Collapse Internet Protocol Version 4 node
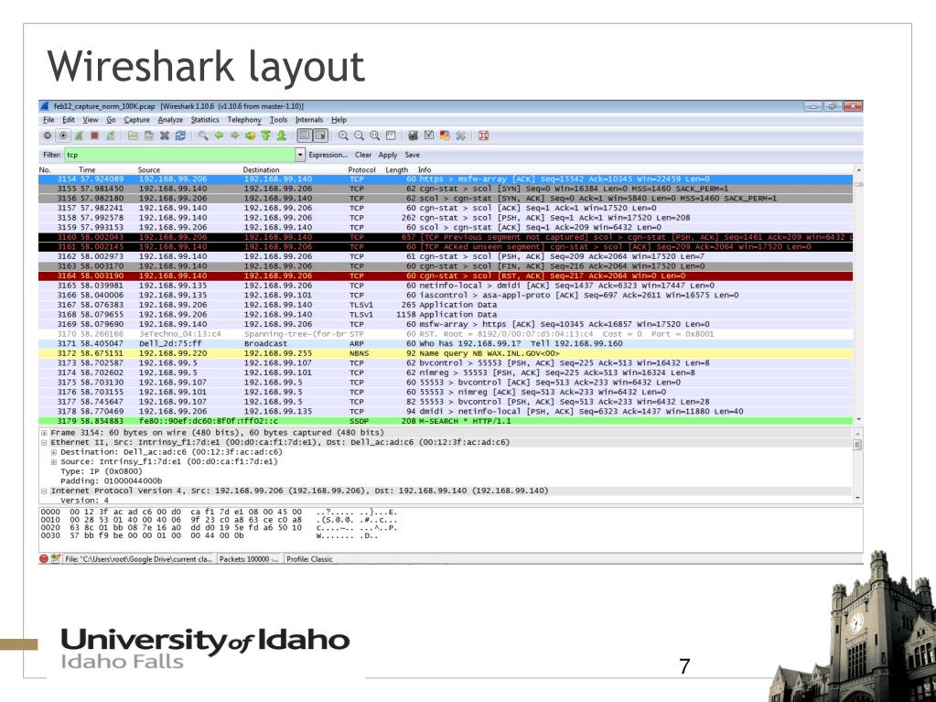The width and height of the screenshot is (936, 702). click(44, 491)
